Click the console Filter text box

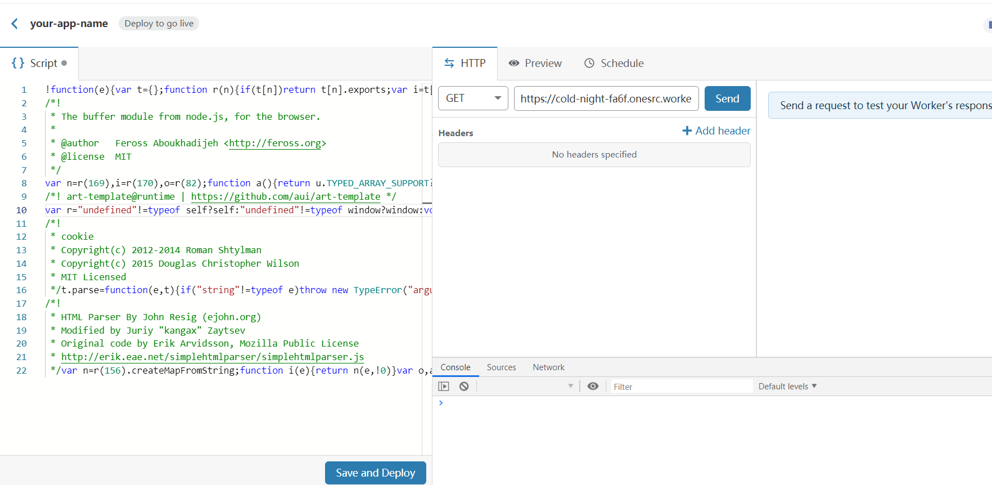pos(681,387)
